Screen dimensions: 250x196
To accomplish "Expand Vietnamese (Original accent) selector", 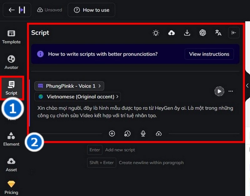I will tap(77, 97).
